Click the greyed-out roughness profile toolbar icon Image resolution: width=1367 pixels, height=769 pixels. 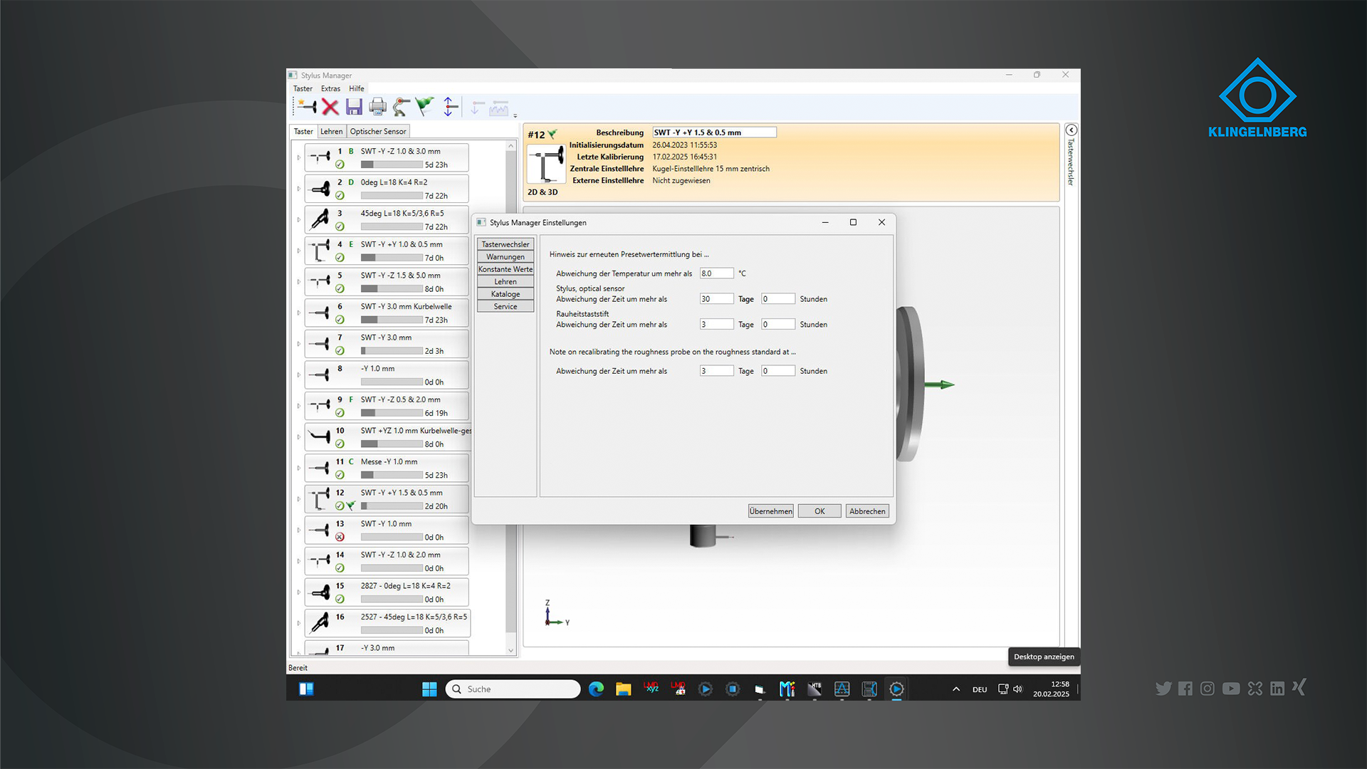coord(499,108)
